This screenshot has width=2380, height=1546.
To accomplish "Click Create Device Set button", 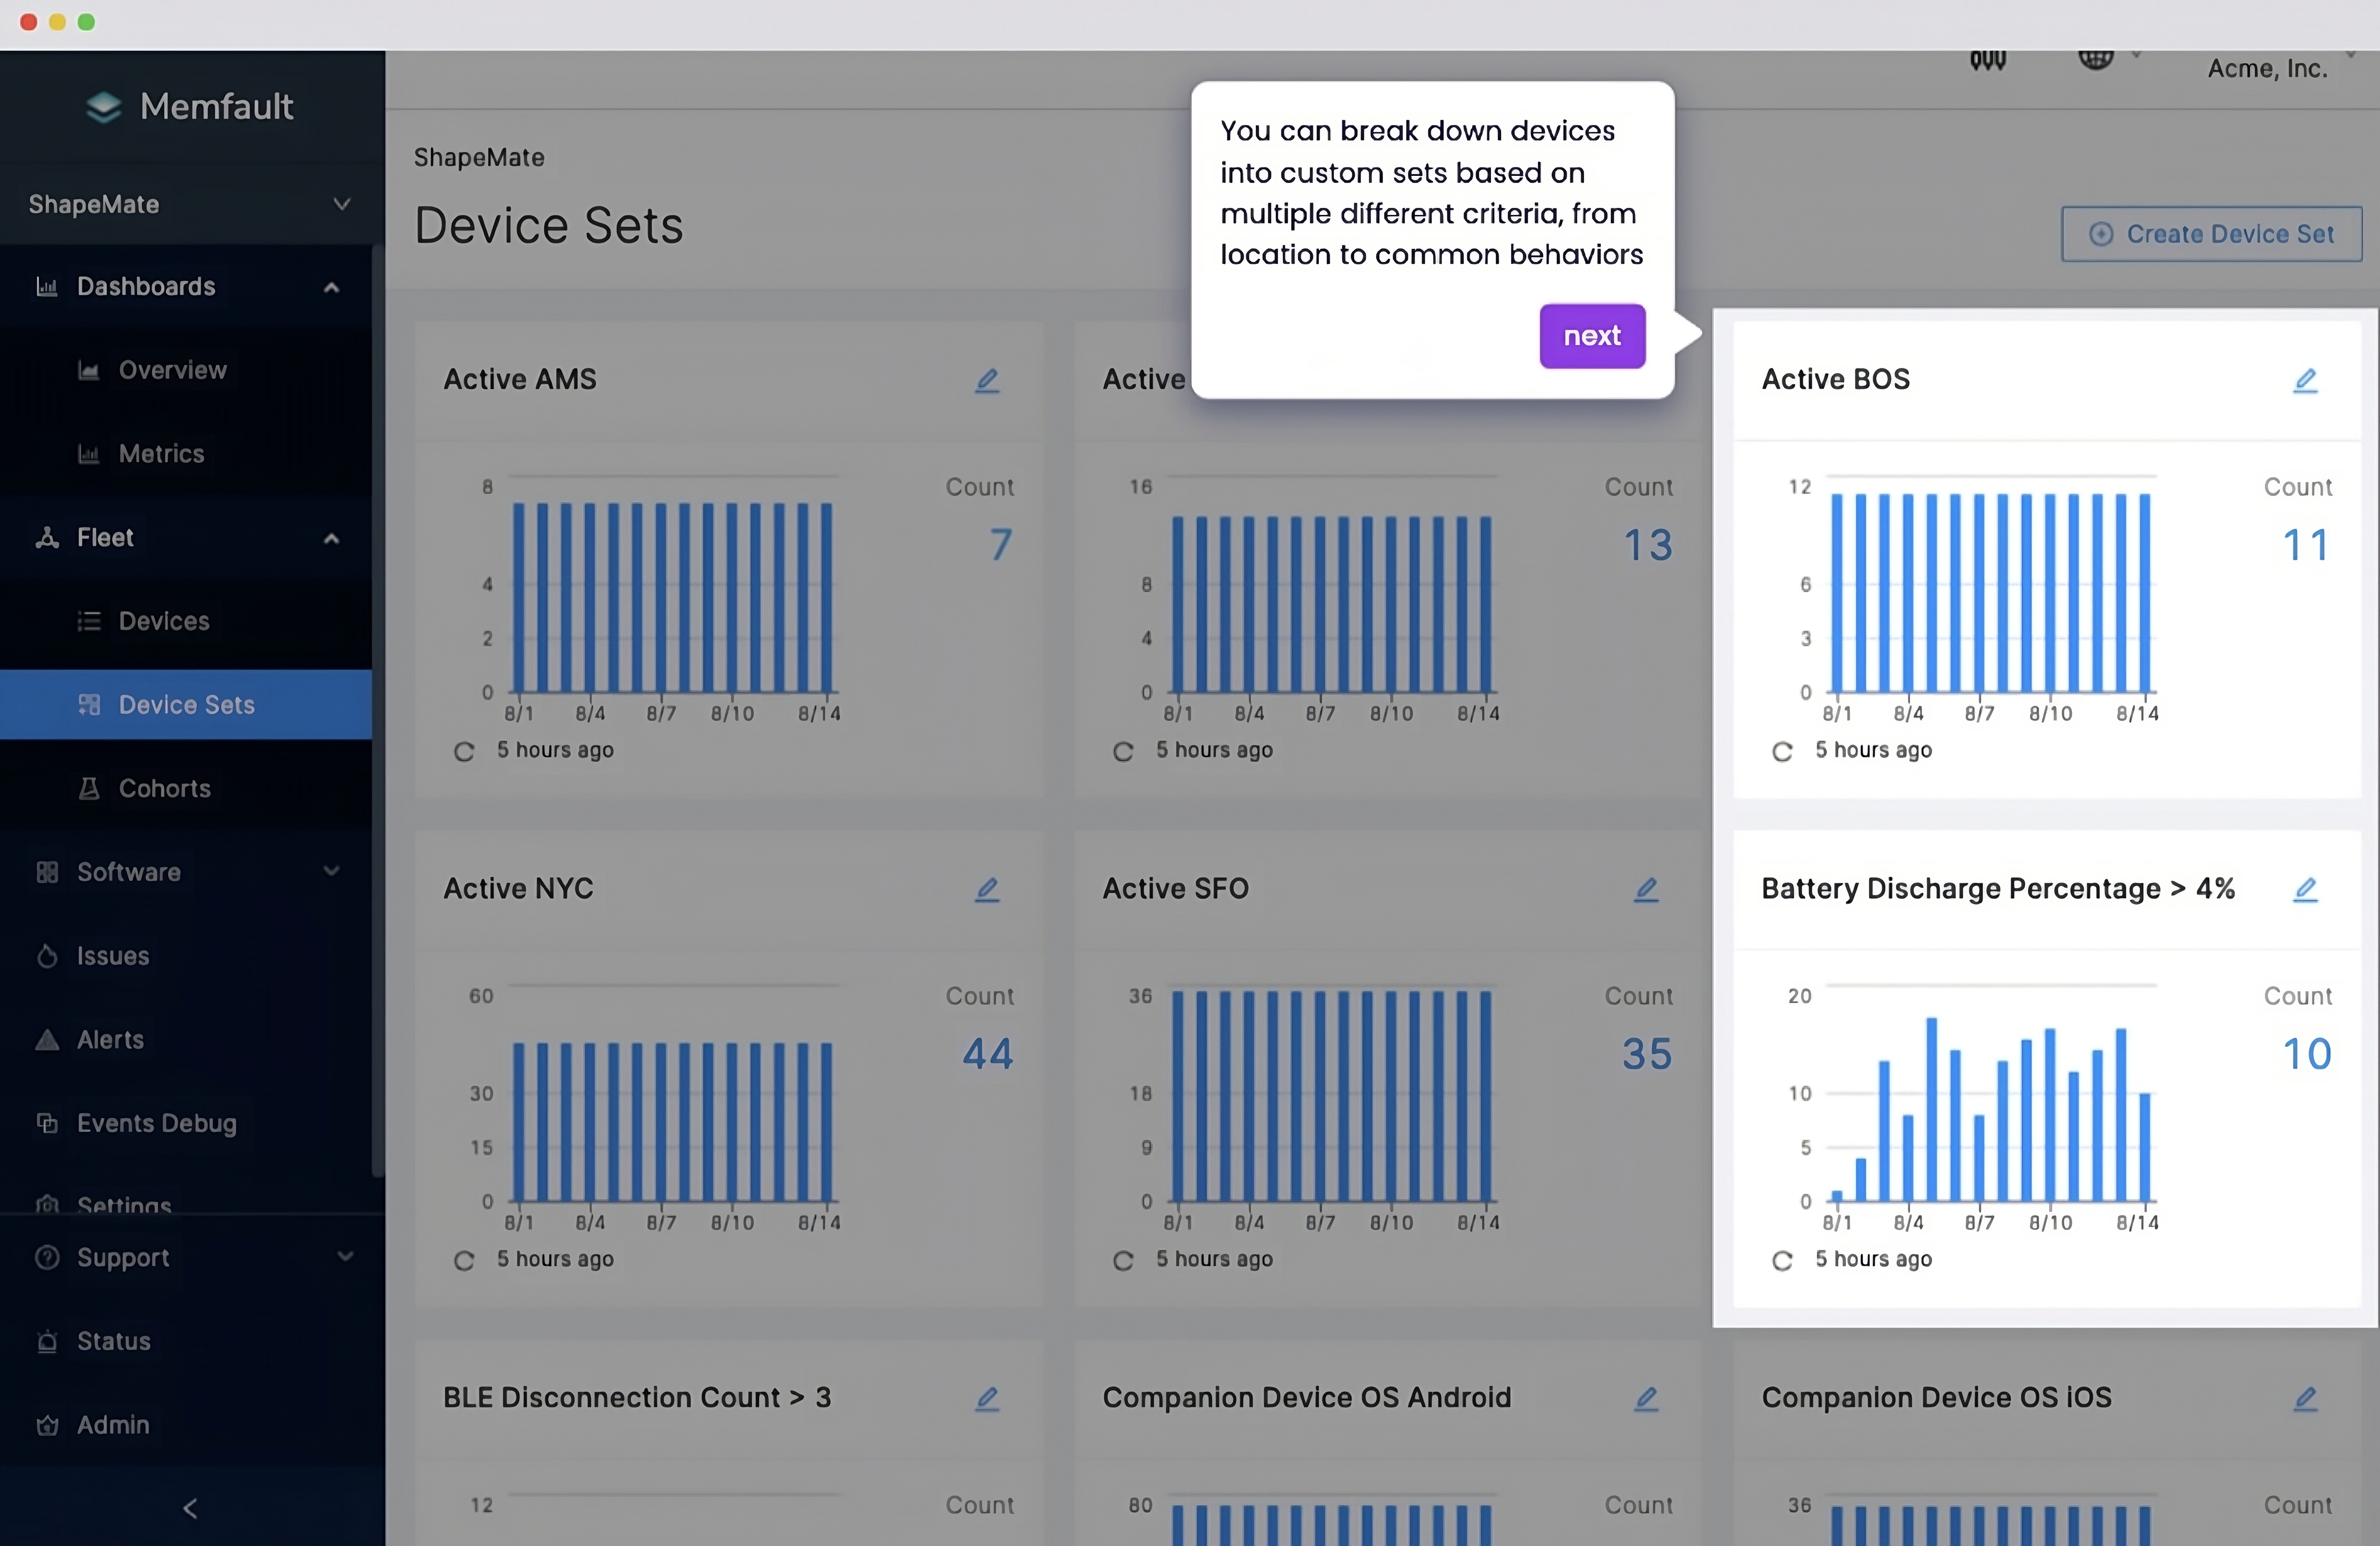I will click(2211, 234).
